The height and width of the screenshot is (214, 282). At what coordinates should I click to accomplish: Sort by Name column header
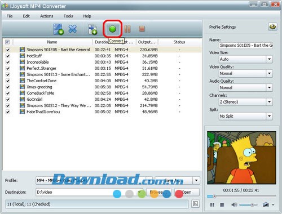[x=52, y=42]
